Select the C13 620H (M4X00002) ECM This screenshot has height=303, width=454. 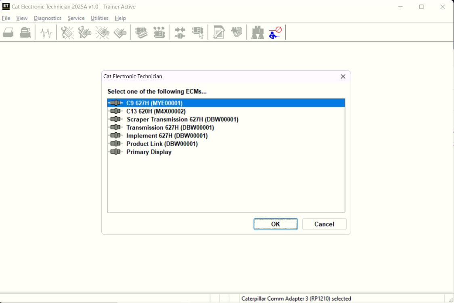point(226,111)
